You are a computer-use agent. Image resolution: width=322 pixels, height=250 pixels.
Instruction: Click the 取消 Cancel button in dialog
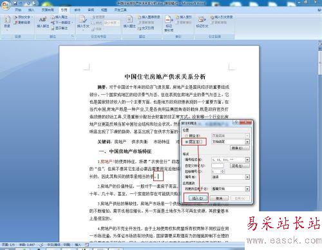(219, 198)
